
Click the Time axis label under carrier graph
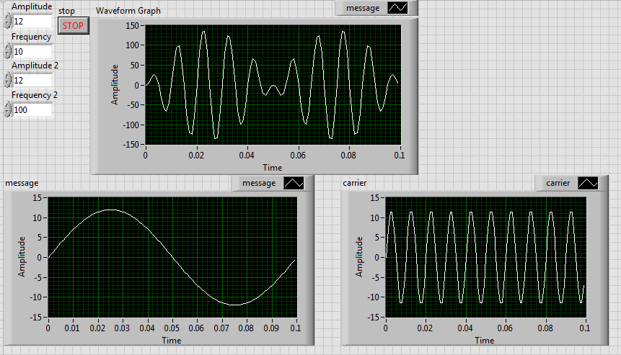(484, 340)
